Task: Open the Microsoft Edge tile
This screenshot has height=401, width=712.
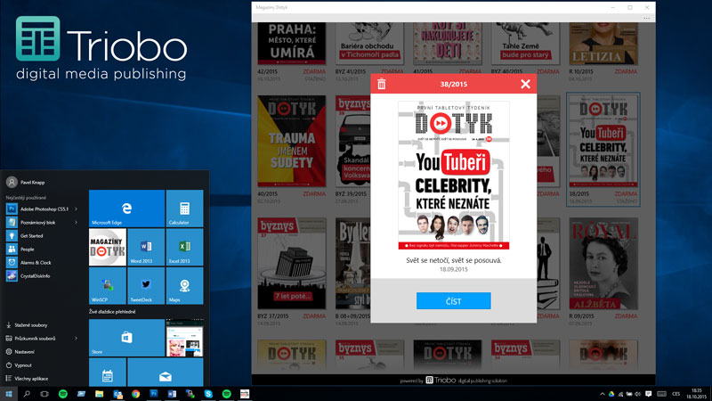Action: [x=126, y=209]
